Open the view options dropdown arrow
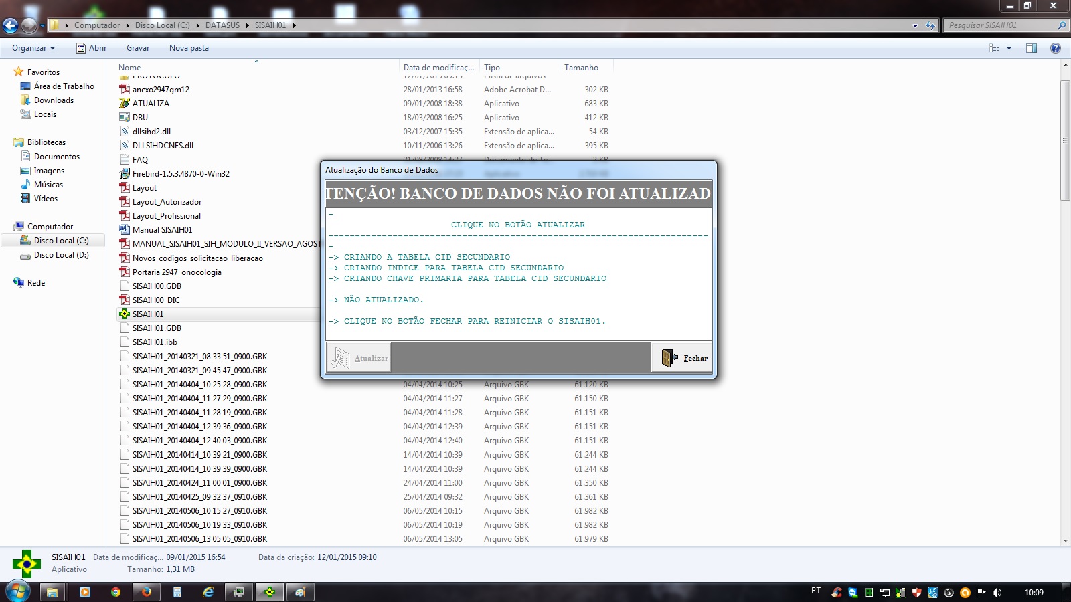The image size is (1071, 602). [x=1009, y=48]
